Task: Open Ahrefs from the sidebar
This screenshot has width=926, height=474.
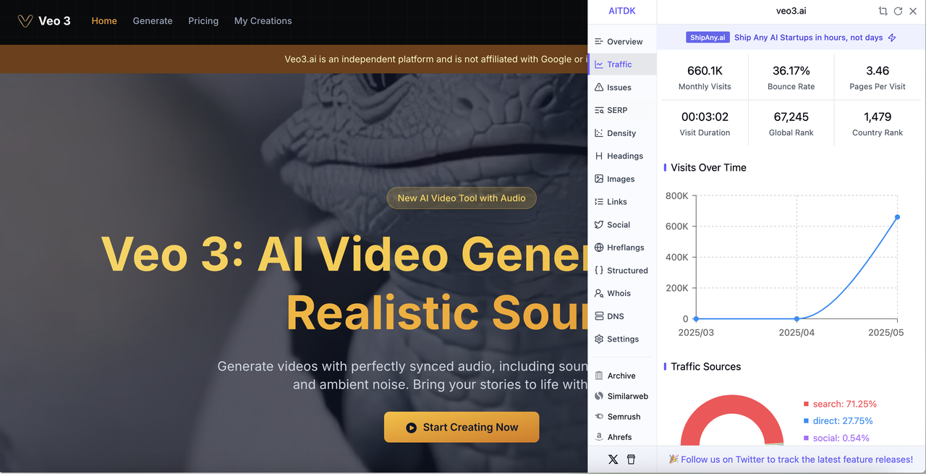Action: (613, 437)
